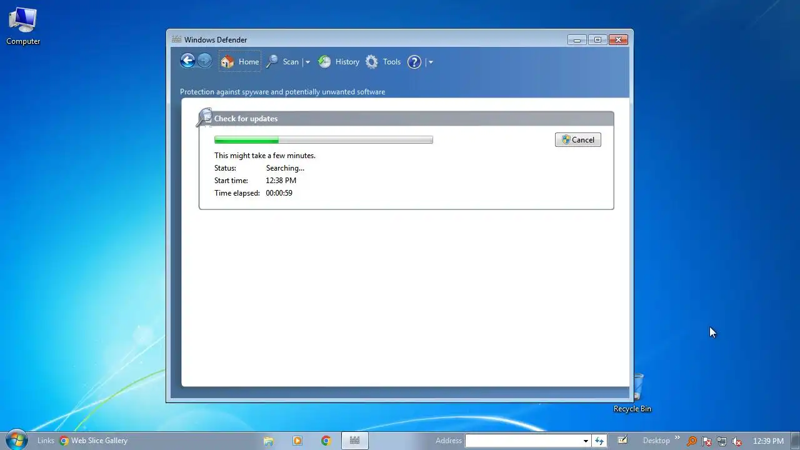Open the Tablet PC Input Panel icon
The height and width of the screenshot is (450, 800).
622,440
